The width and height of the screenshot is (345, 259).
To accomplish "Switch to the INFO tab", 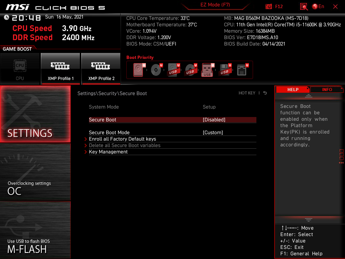I will tap(327, 89).
